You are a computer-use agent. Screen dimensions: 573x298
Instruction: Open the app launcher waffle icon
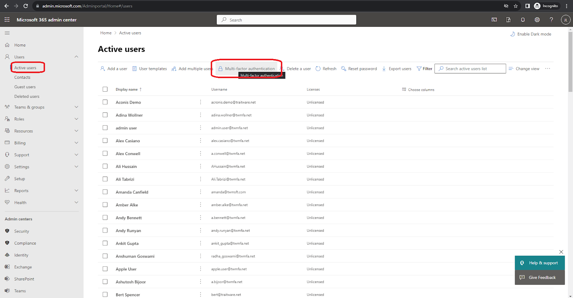7,20
